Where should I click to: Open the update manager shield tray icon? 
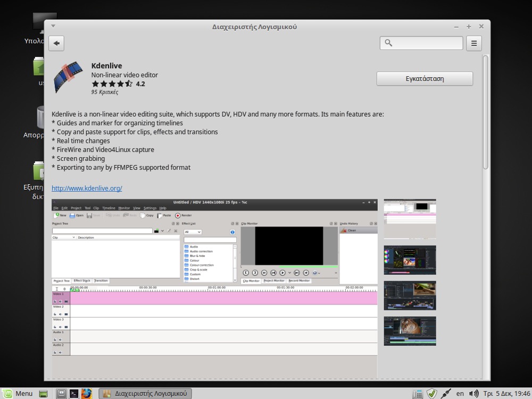(431, 394)
